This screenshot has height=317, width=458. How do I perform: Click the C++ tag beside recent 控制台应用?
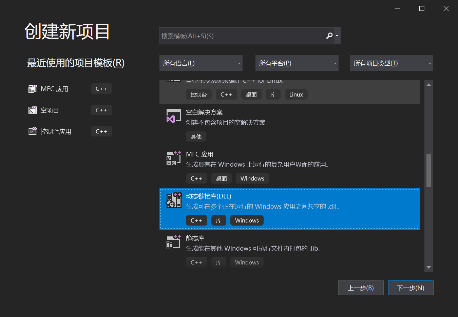pyautogui.click(x=101, y=131)
